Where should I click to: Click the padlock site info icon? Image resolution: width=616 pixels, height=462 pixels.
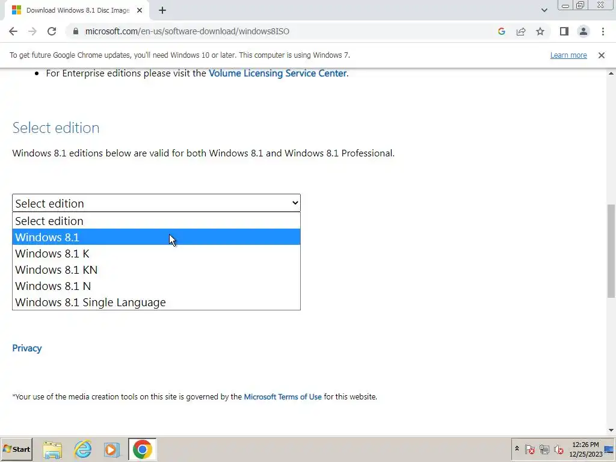(75, 31)
